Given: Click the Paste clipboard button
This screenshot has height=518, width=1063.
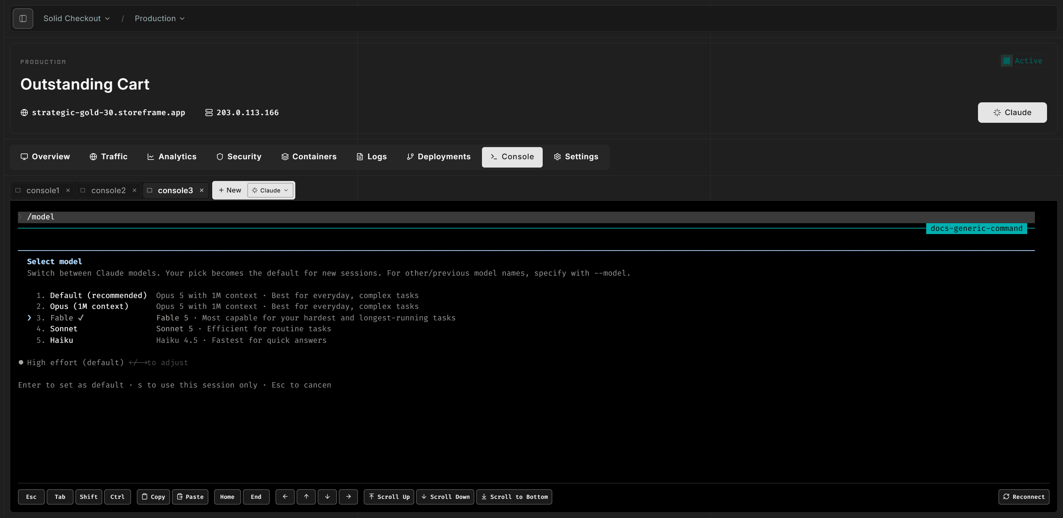Looking at the screenshot, I should point(190,497).
